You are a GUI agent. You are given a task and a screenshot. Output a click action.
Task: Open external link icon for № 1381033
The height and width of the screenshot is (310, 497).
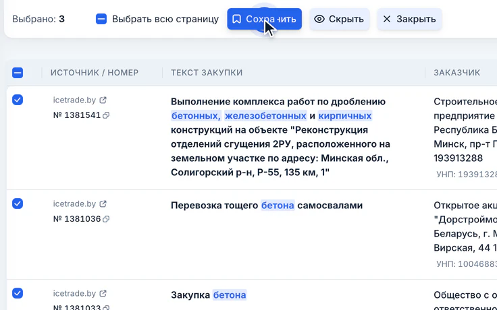(103, 294)
